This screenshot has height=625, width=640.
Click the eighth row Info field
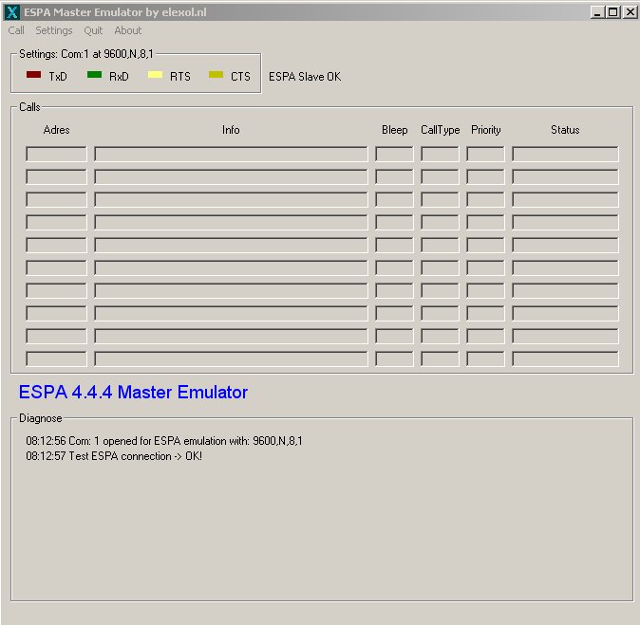231,314
